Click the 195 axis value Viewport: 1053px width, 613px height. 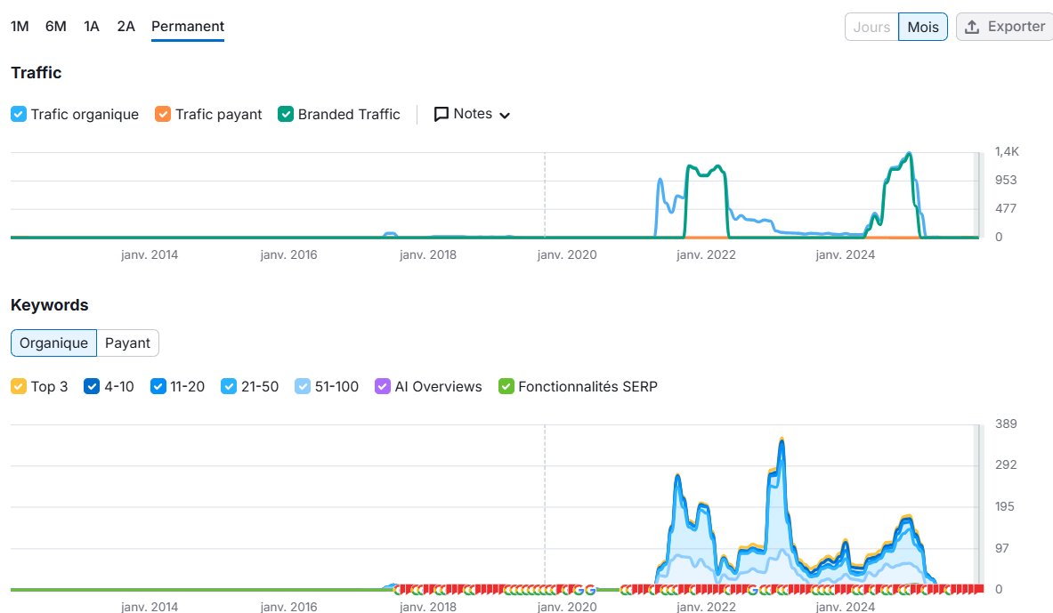coord(1005,506)
